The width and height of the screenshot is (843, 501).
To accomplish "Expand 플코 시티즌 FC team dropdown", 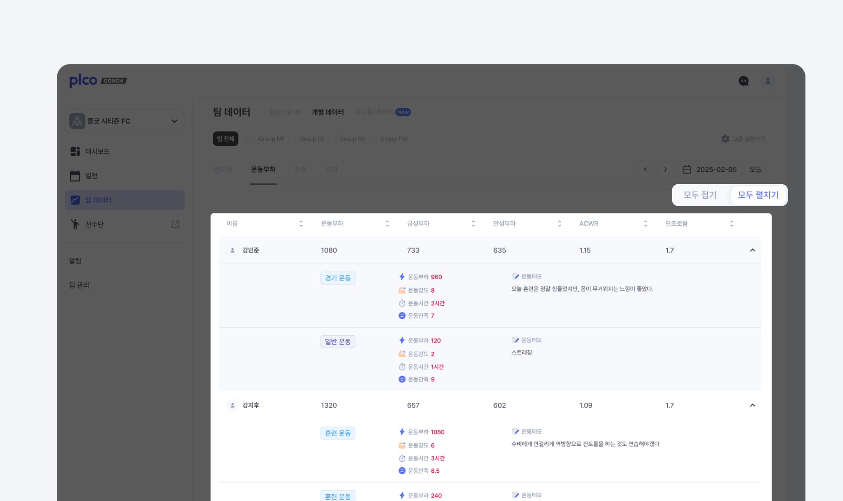I will point(174,121).
